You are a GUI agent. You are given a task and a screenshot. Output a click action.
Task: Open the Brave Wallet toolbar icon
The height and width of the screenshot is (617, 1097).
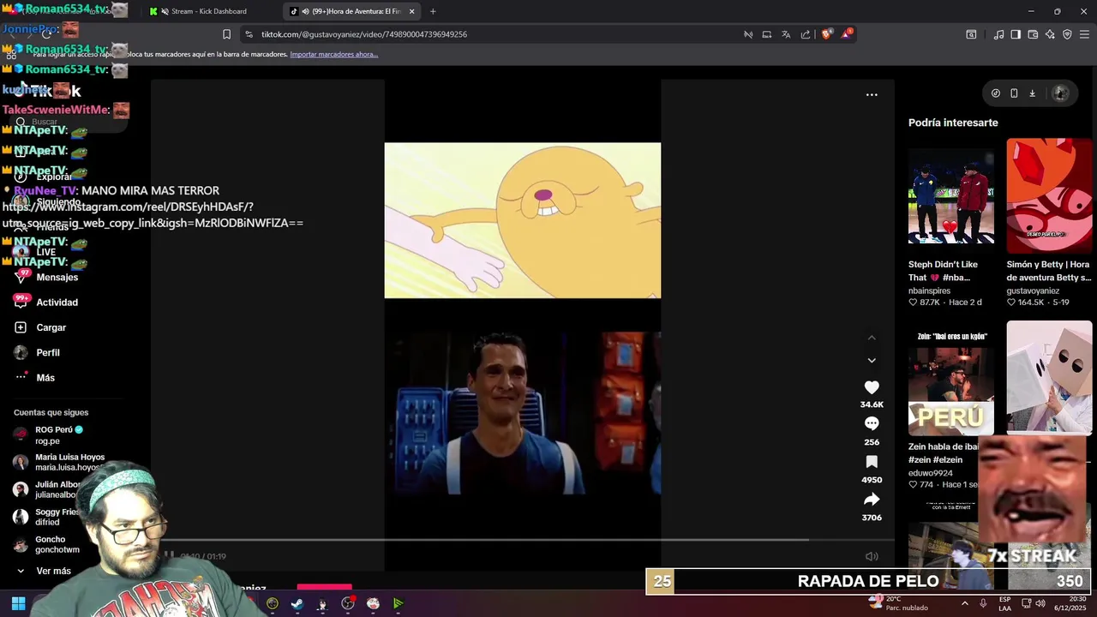(x=1033, y=34)
